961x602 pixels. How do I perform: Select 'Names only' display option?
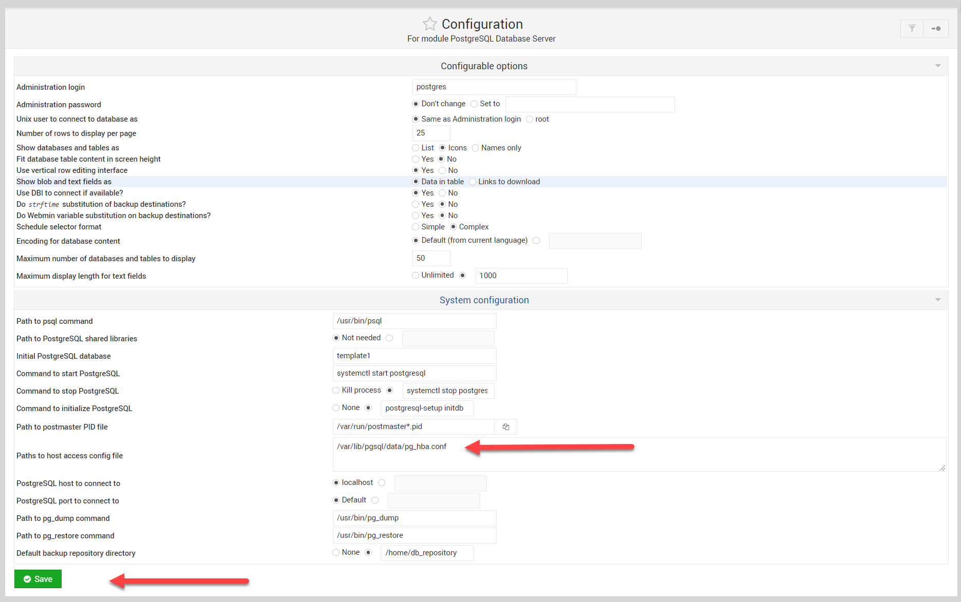point(476,148)
